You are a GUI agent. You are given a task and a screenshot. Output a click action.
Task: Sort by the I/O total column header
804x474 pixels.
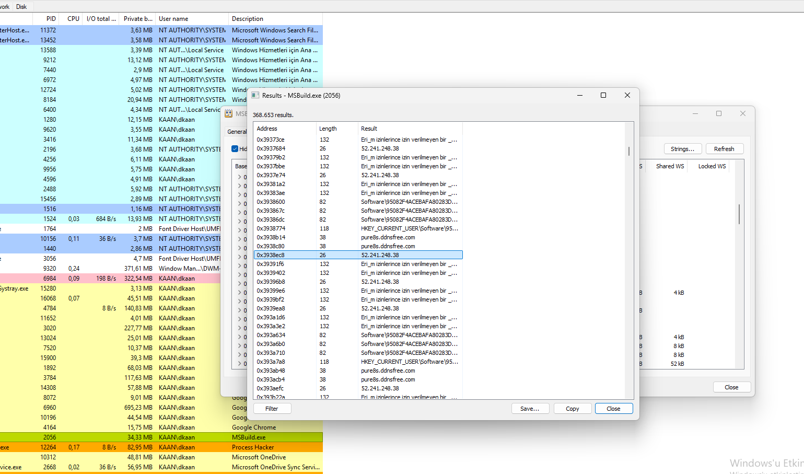click(101, 19)
